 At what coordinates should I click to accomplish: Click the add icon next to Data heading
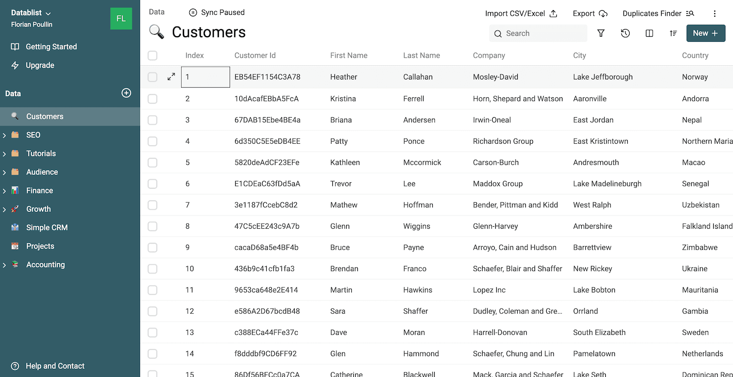click(126, 93)
